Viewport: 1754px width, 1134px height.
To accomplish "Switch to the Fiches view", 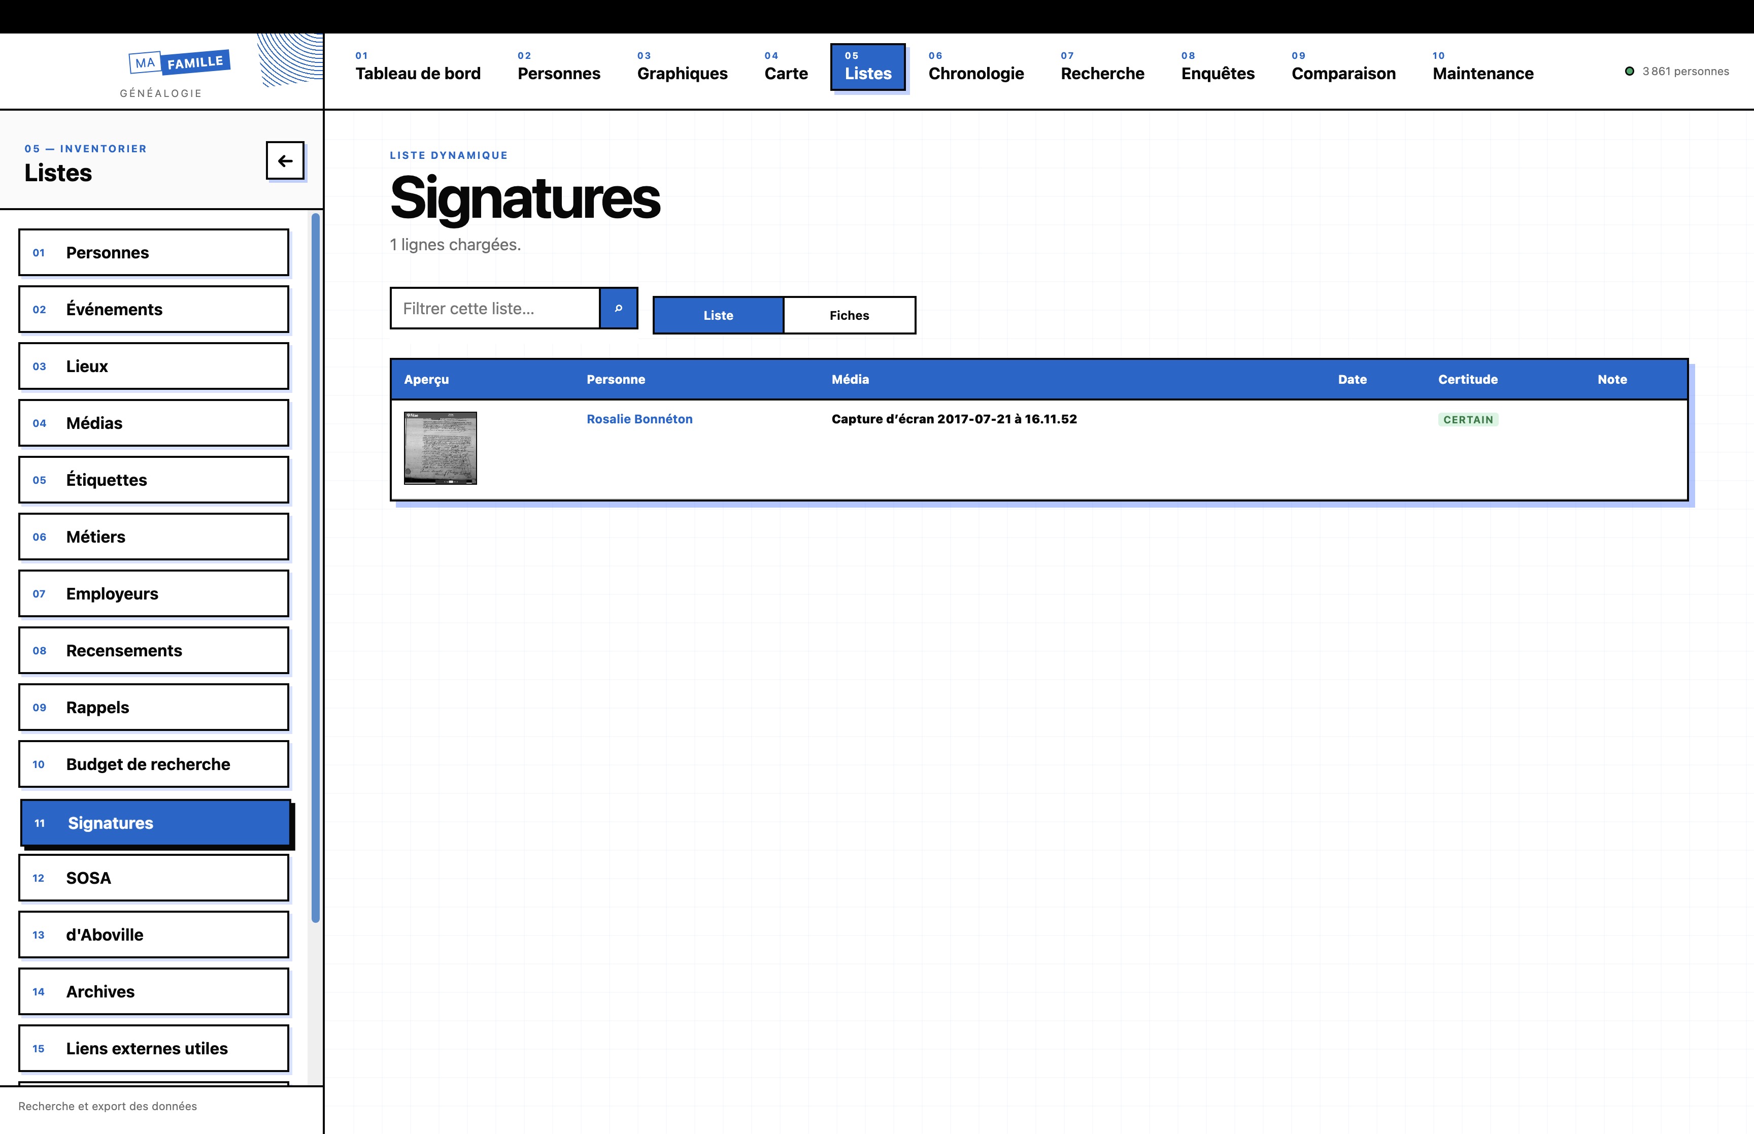I will tap(850, 315).
